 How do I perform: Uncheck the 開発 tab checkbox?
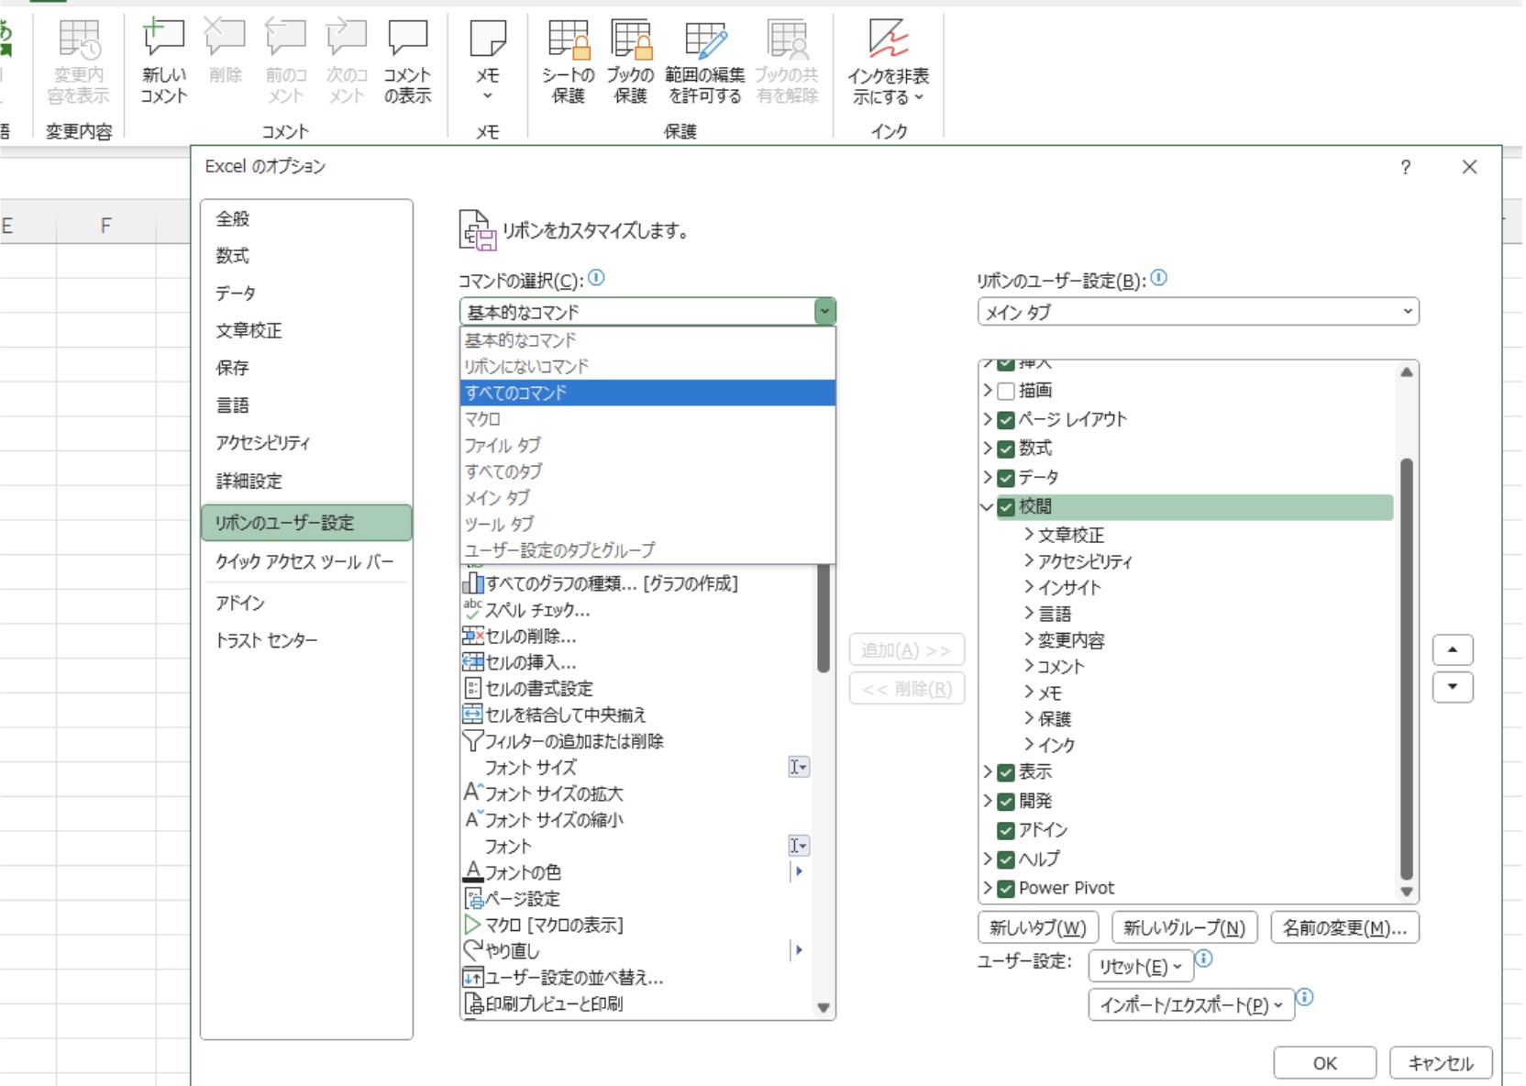click(1005, 801)
